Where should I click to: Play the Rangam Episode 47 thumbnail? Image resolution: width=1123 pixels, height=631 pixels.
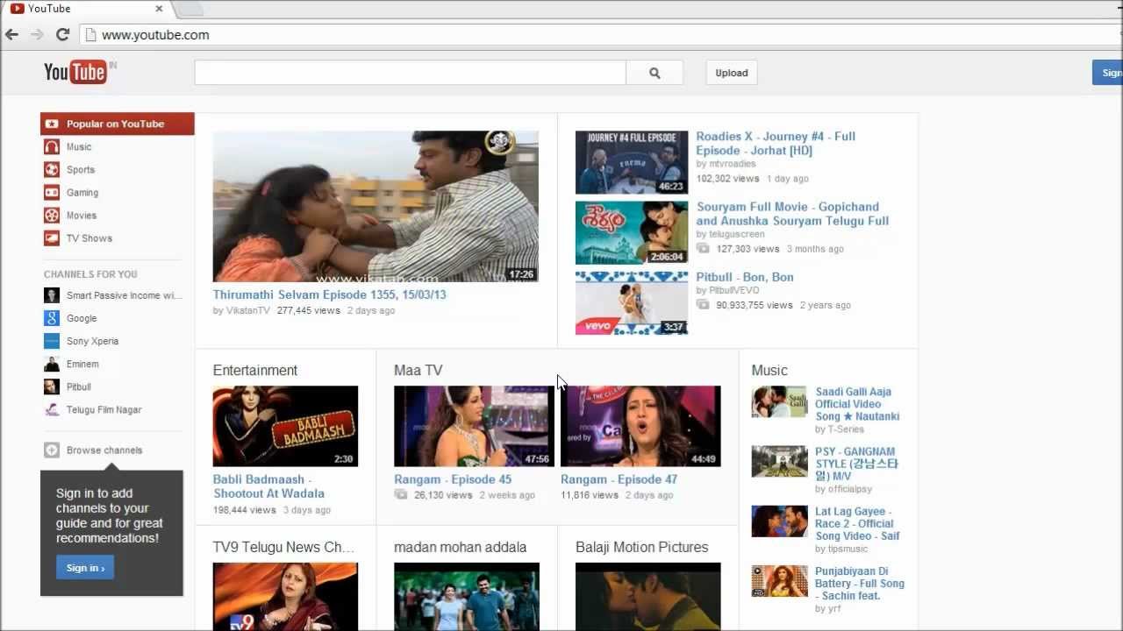640,426
